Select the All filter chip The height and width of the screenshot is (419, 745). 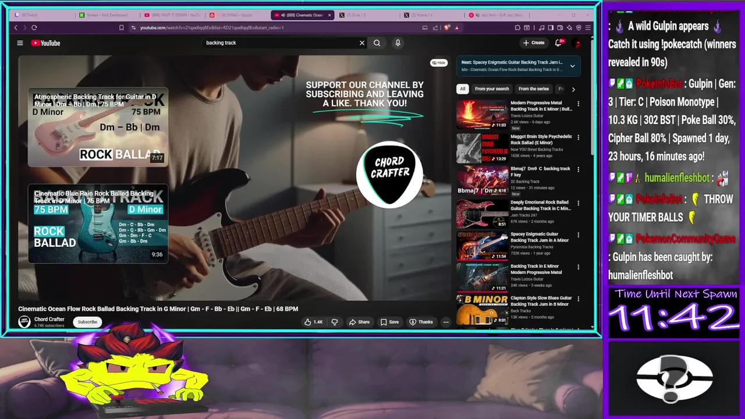coord(463,89)
